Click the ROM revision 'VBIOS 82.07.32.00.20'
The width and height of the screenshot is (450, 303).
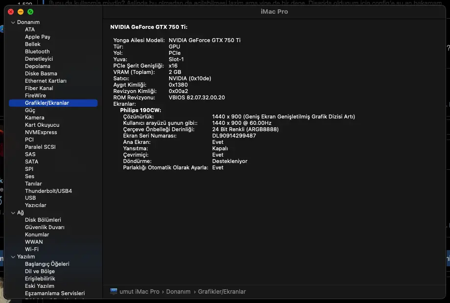coord(197,97)
